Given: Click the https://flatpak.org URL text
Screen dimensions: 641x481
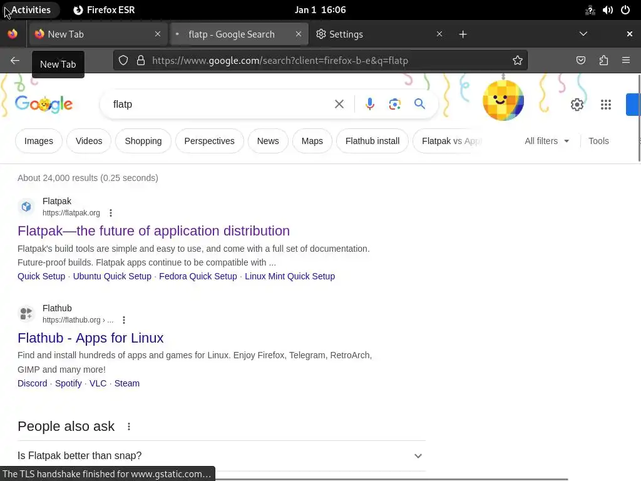Looking at the screenshot, I should tap(71, 213).
